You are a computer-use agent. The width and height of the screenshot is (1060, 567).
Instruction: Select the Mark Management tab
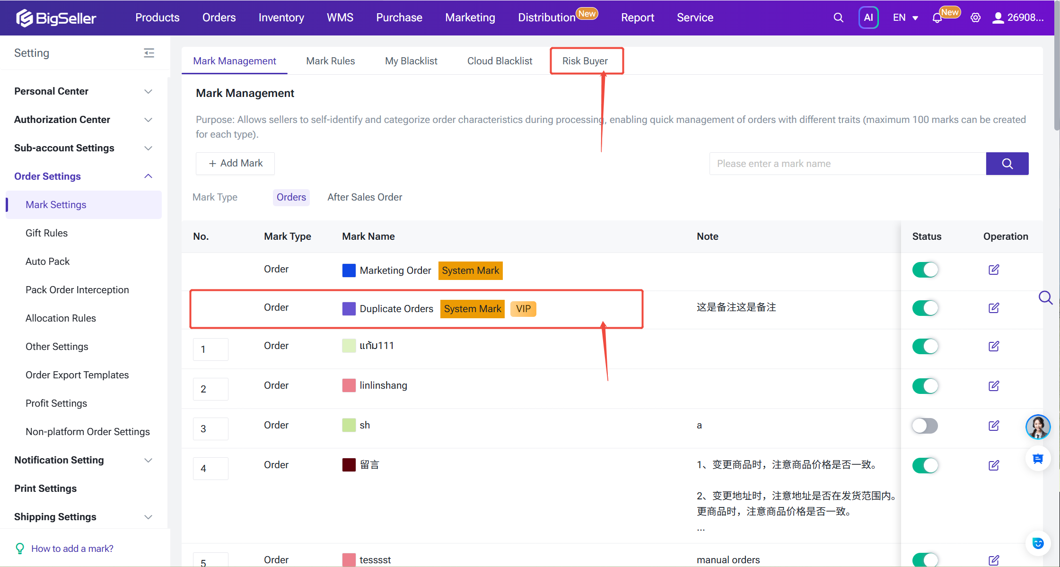click(x=235, y=61)
